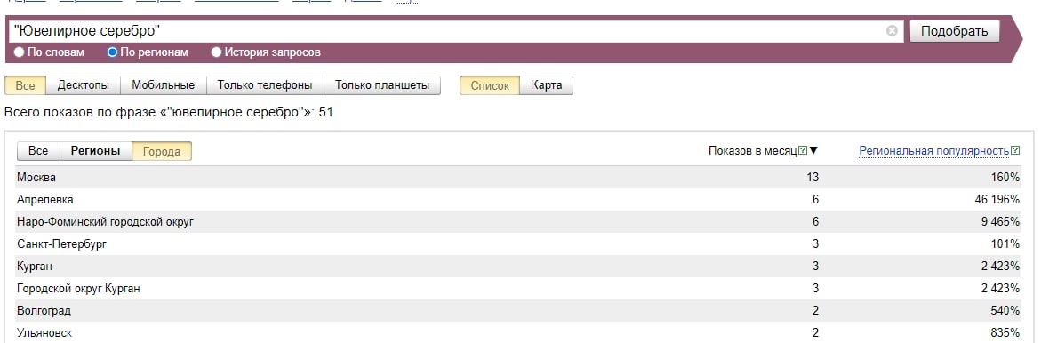Open the Региональная популярность link
The height and width of the screenshot is (343, 1057).
coord(934,151)
